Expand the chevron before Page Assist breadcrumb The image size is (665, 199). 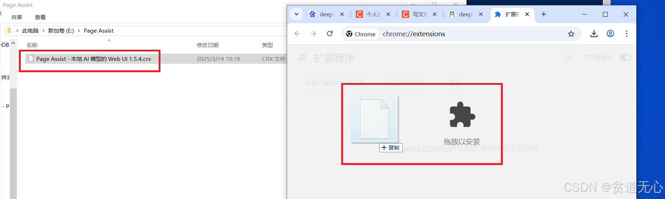coord(79,31)
